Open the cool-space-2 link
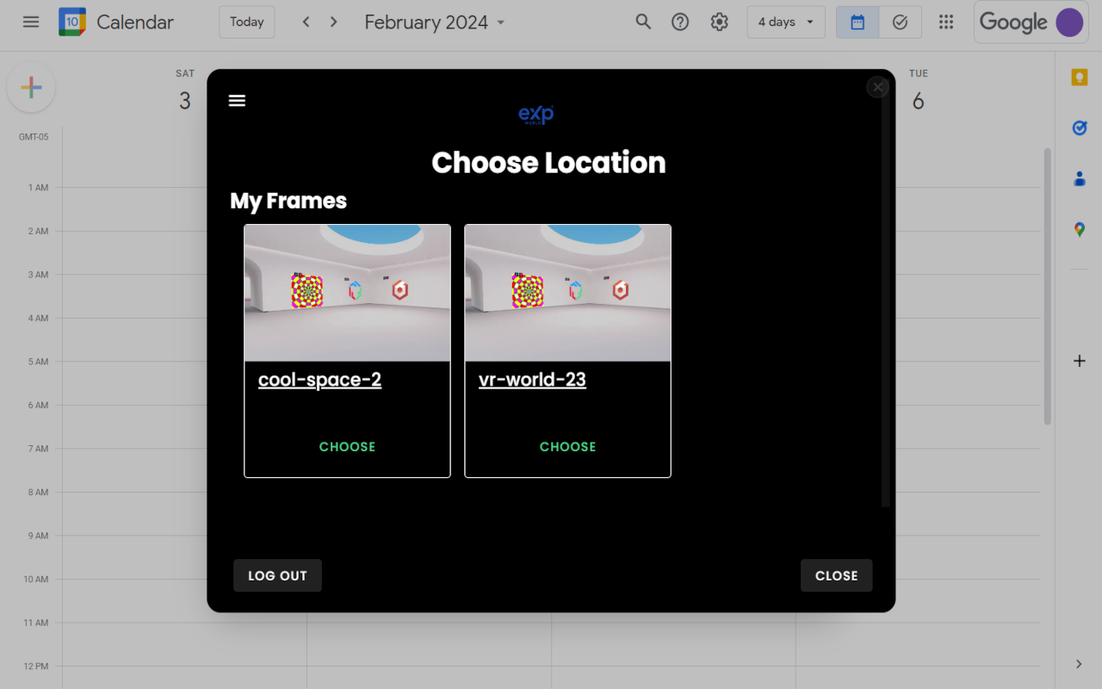Screen dimensions: 1102x689 (319, 380)
